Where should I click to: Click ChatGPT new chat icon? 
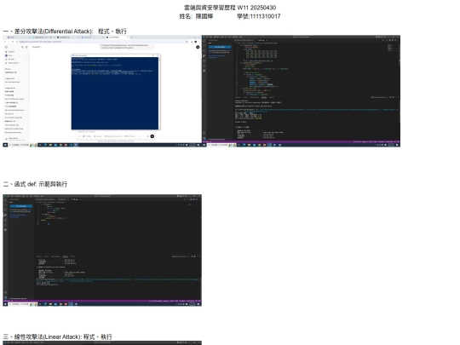pyautogui.click(x=26, y=47)
